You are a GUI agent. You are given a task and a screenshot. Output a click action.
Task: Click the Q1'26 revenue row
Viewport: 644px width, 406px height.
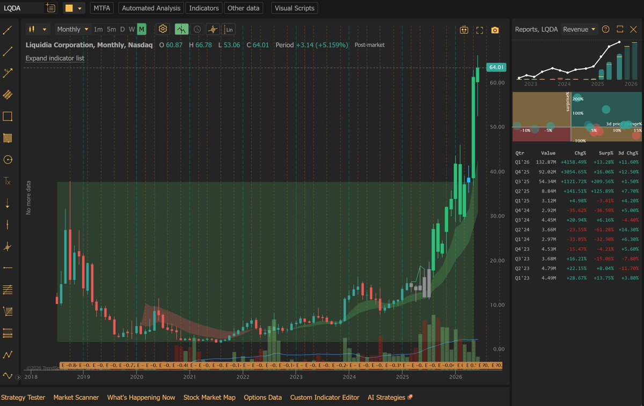pos(577,162)
